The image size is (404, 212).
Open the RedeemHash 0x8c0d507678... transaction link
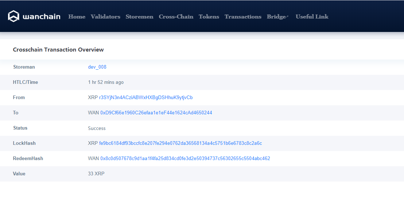pyautogui.click(x=185, y=159)
